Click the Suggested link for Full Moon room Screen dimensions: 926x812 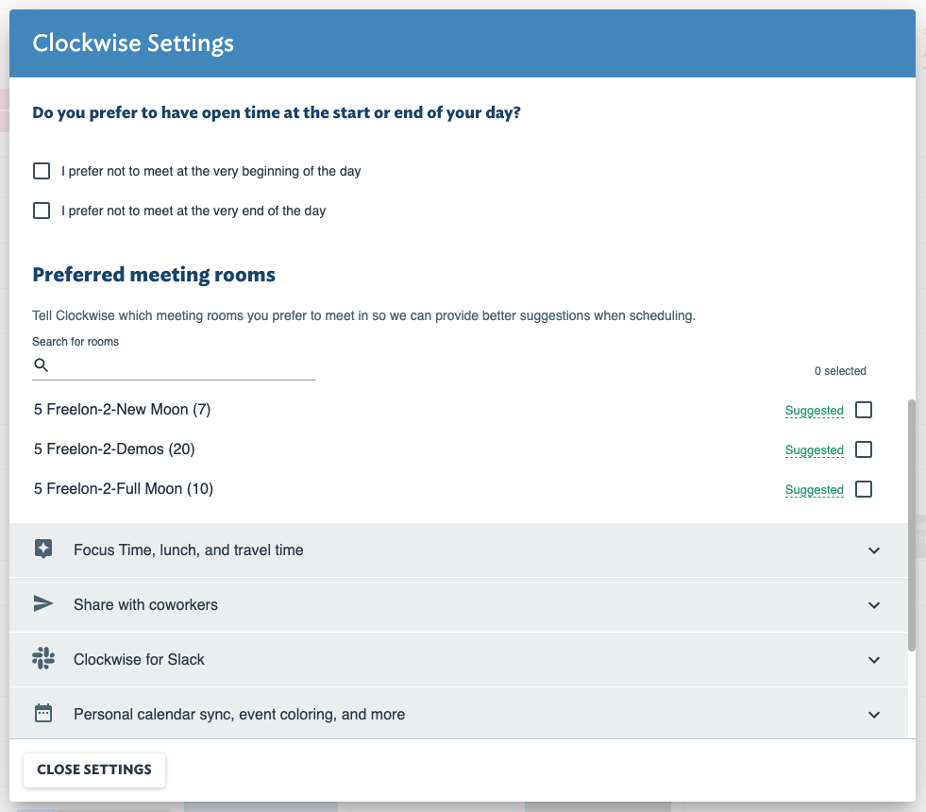point(814,490)
